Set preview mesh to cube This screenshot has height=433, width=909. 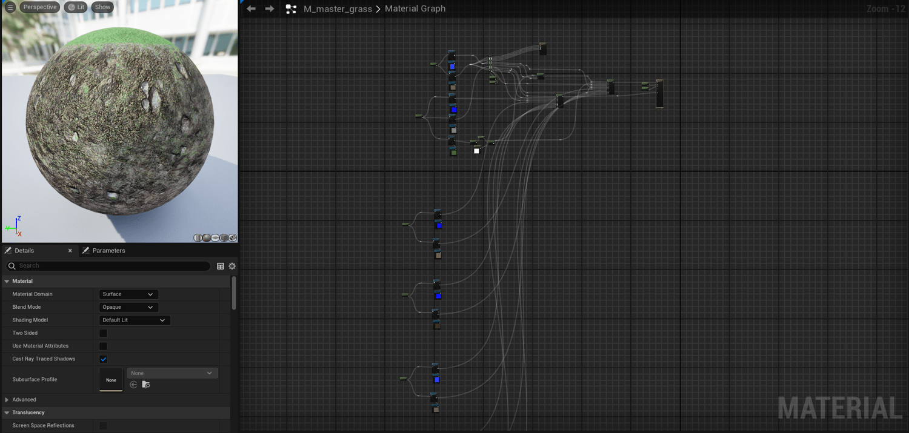point(224,238)
